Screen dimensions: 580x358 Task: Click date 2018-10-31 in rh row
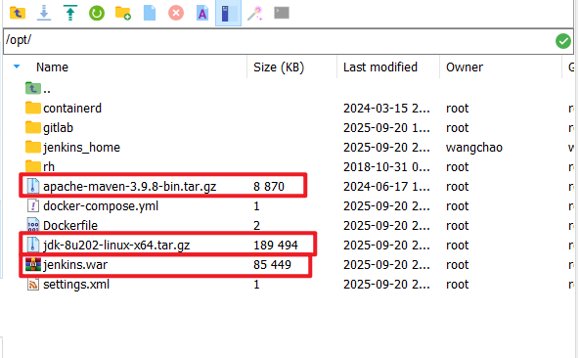point(386,167)
